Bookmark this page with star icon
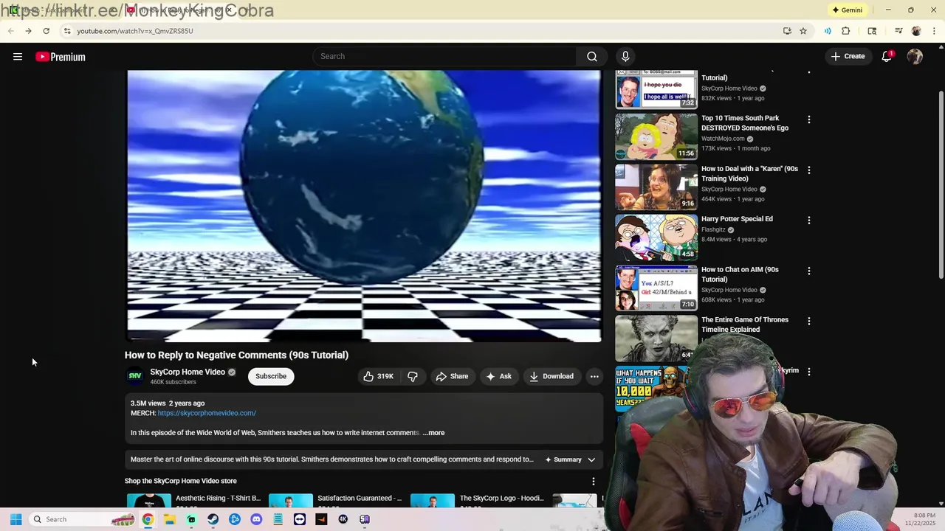The image size is (945, 531). tap(803, 31)
